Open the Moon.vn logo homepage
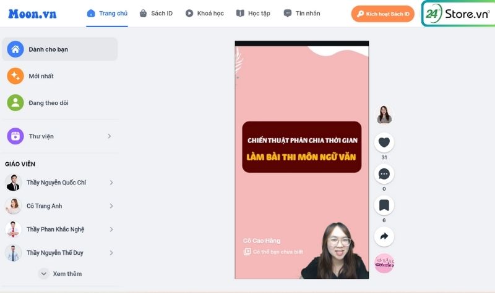This screenshot has width=495, height=293. 32,14
